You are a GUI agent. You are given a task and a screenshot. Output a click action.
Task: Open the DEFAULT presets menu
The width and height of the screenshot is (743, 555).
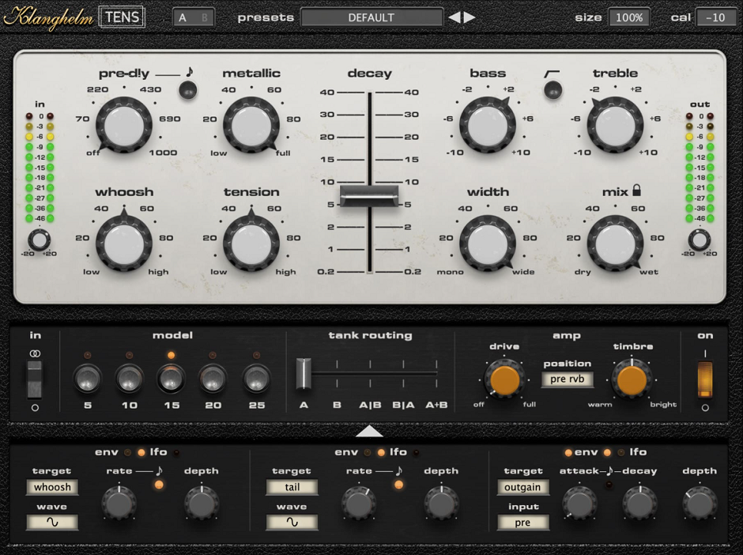coord(371,18)
